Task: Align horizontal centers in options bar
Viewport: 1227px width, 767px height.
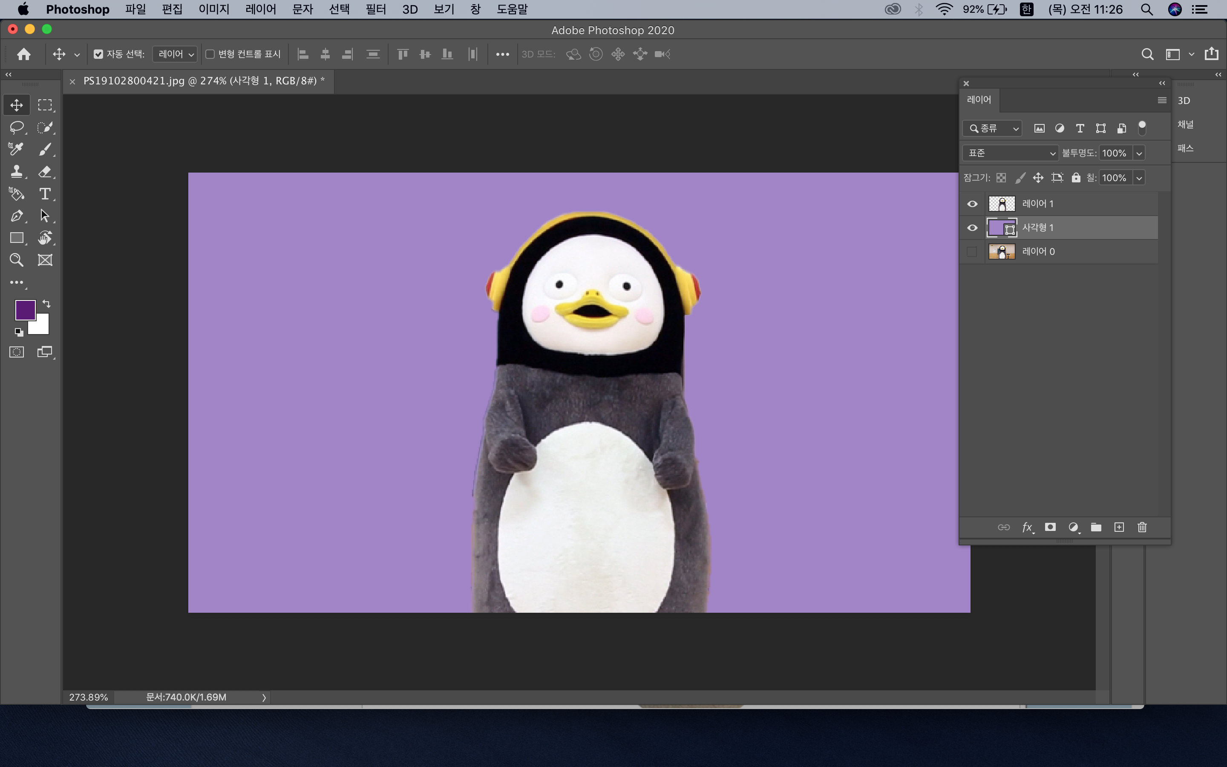Action: click(x=325, y=54)
